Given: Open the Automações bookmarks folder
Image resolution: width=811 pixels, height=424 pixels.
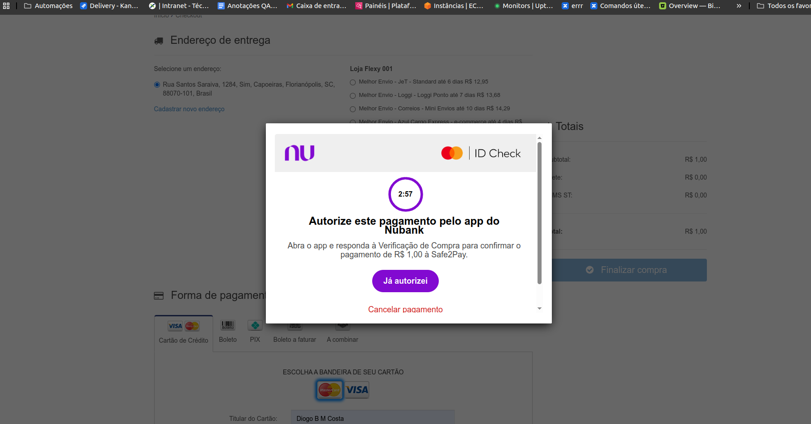Looking at the screenshot, I should (x=48, y=6).
